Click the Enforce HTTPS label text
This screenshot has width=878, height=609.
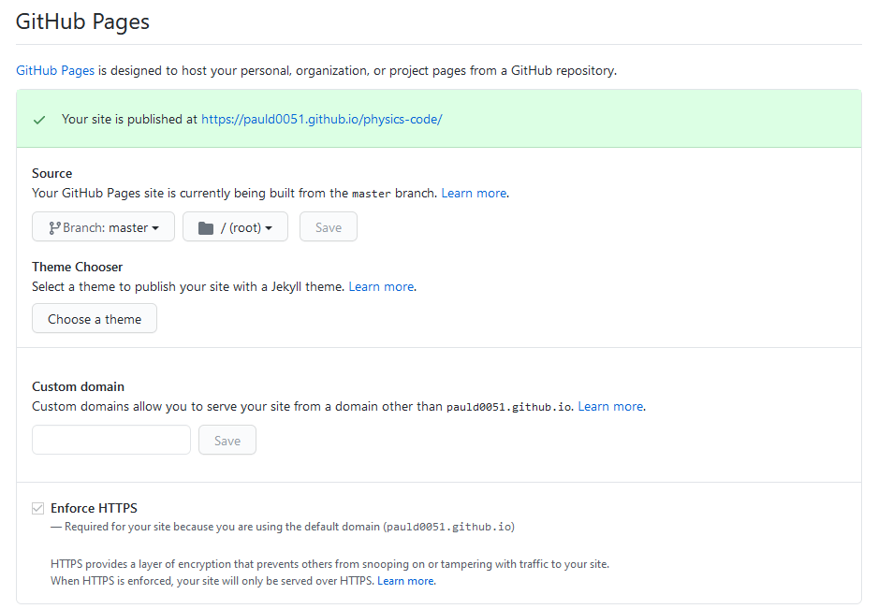(94, 508)
